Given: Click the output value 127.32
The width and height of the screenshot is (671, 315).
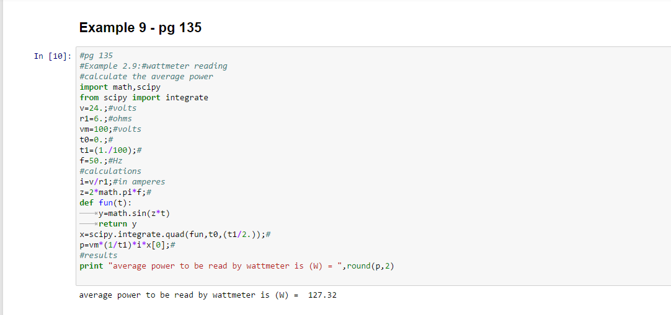Looking at the screenshot, I should click(x=322, y=295).
